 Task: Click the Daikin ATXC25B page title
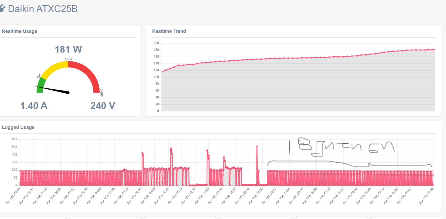click(x=43, y=9)
